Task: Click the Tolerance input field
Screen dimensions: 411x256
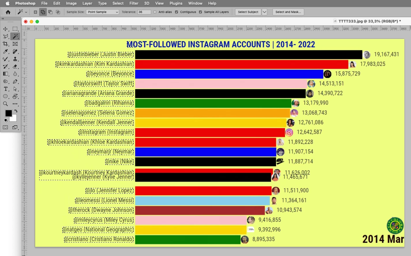Action: 144,12
